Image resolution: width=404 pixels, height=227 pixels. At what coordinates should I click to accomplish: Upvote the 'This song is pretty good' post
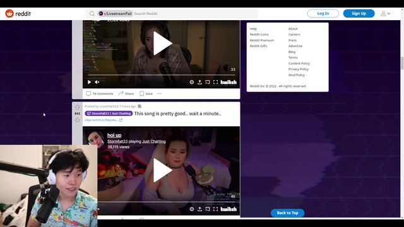(x=77, y=107)
